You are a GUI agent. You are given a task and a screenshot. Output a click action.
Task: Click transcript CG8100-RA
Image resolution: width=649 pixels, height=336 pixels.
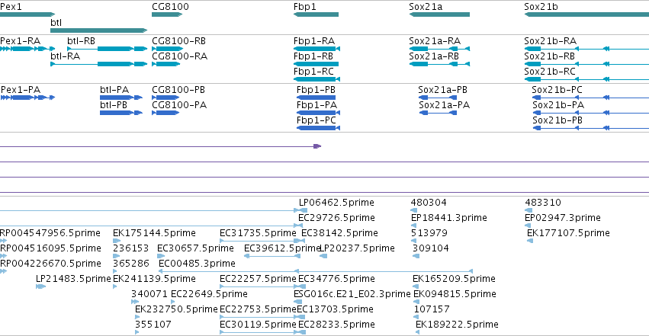167,64
